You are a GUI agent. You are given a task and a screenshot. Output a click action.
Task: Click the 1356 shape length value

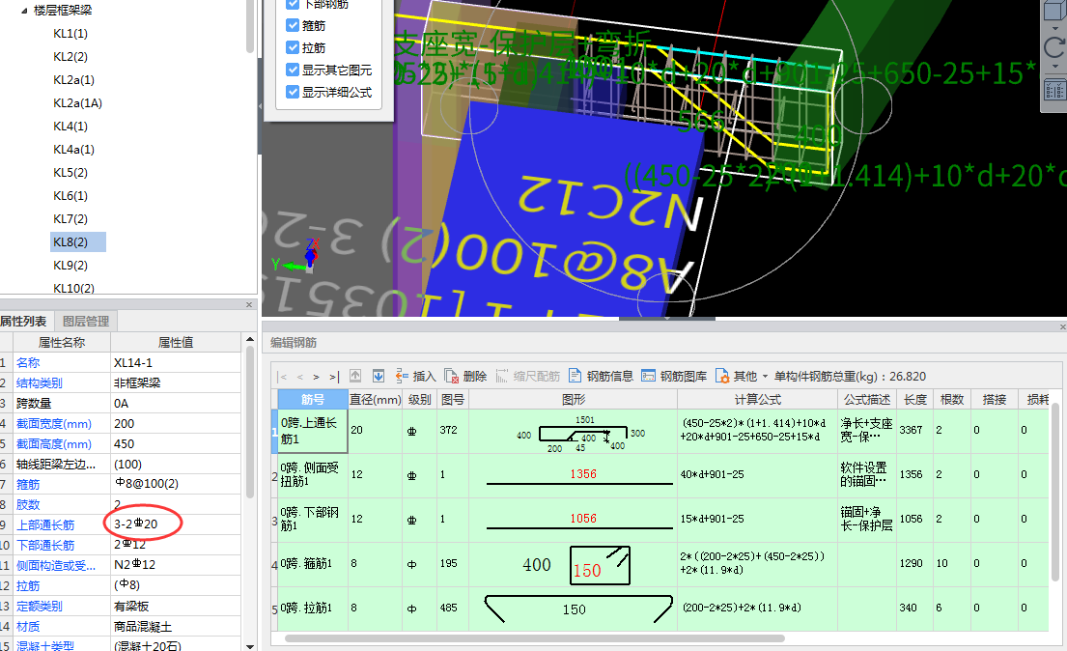click(583, 474)
